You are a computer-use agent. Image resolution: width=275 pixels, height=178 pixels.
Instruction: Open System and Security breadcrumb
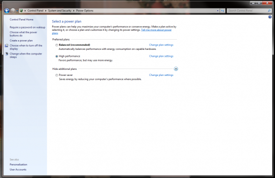[x=60, y=11]
